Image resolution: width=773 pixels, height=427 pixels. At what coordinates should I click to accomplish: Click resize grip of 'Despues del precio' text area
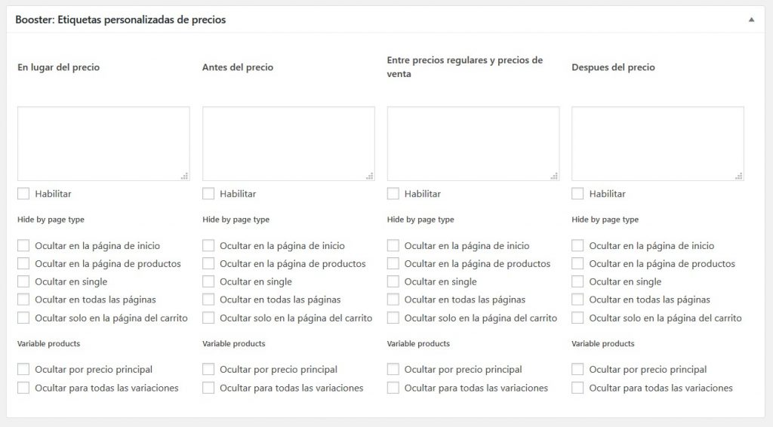coord(739,177)
